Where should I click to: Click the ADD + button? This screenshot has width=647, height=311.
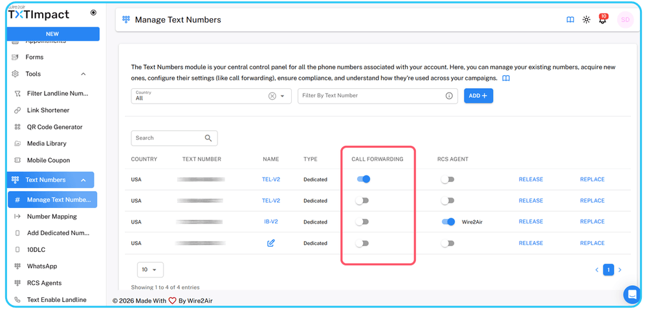478,96
